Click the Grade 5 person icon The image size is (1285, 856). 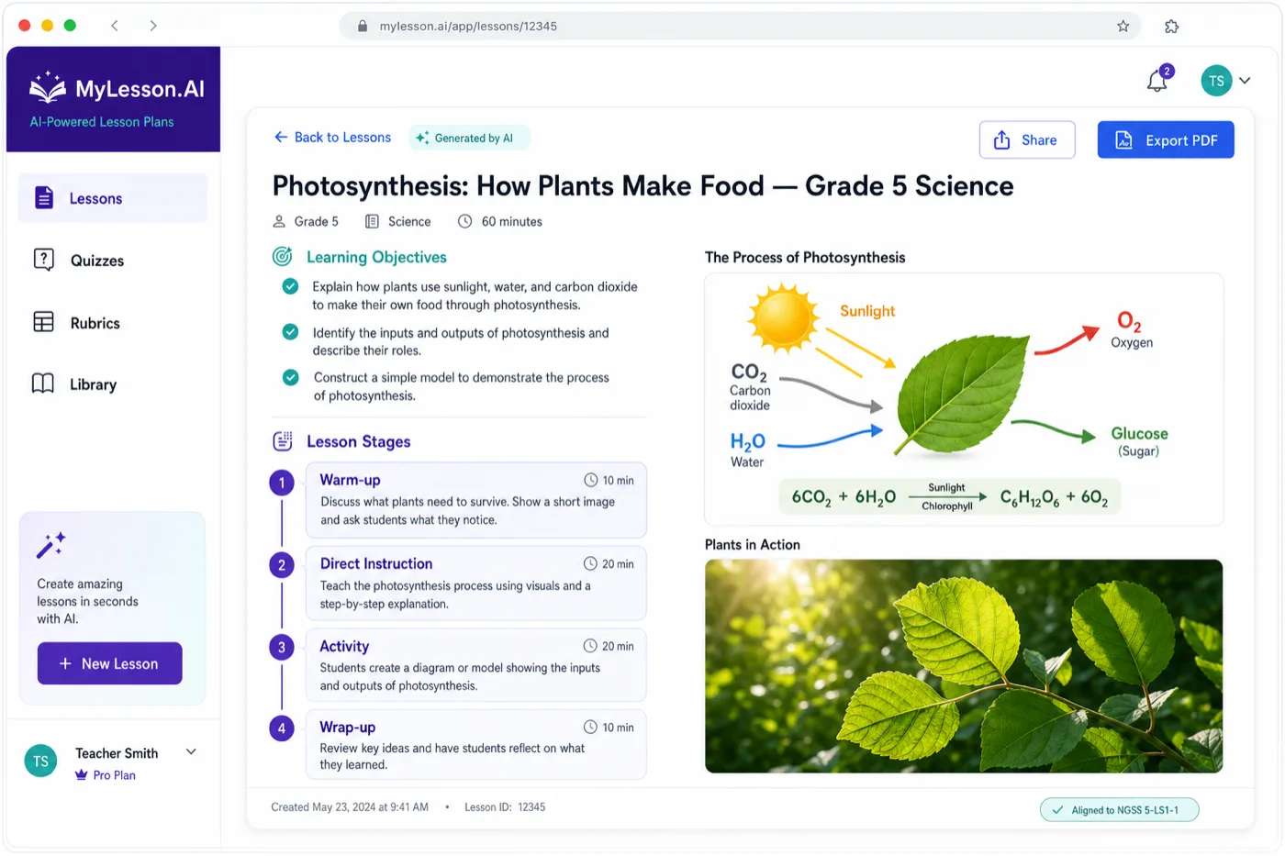tap(279, 221)
